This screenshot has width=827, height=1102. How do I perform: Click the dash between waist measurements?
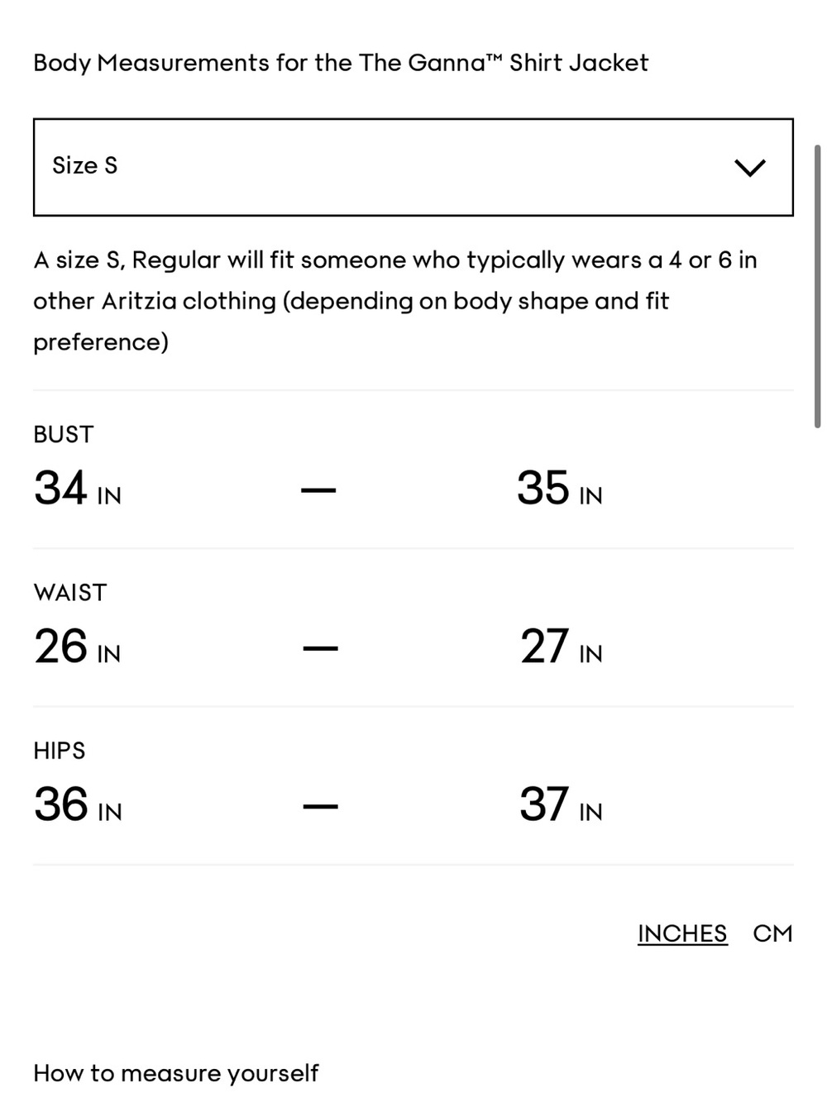320,648
